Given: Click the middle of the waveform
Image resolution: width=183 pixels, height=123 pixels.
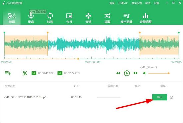Looking at the screenshot, I should pos(91,45).
